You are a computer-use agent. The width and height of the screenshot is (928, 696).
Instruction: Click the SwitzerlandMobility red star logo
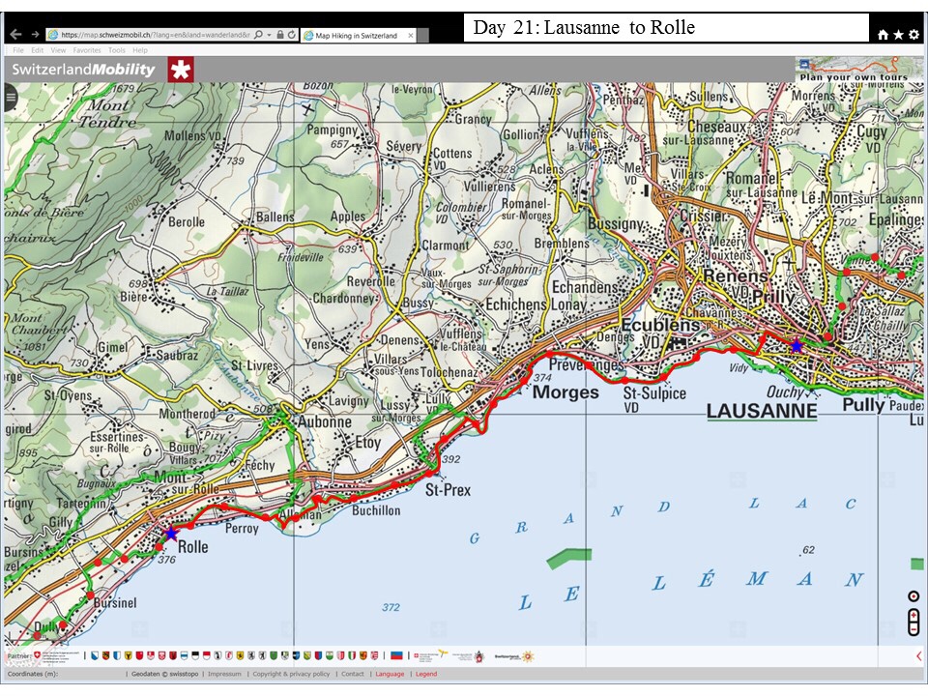(x=181, y=70)
